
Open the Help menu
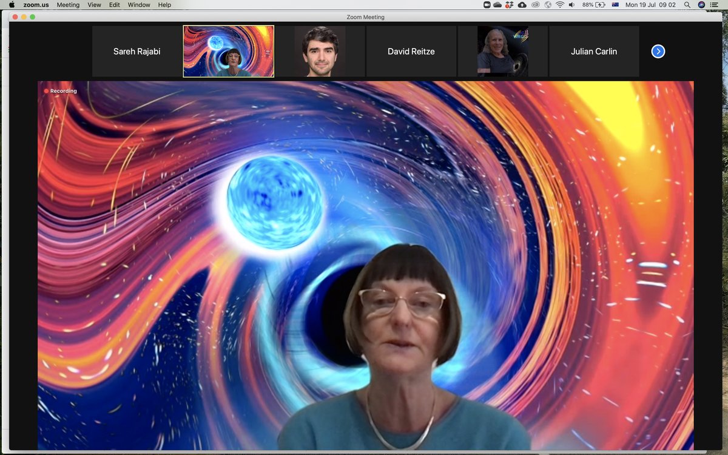[164, 5]
